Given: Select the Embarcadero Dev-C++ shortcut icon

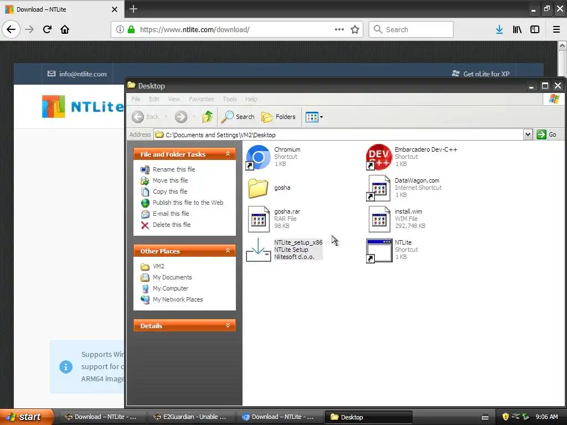Looking at the screenshot, I should click(x=379, y=157).
